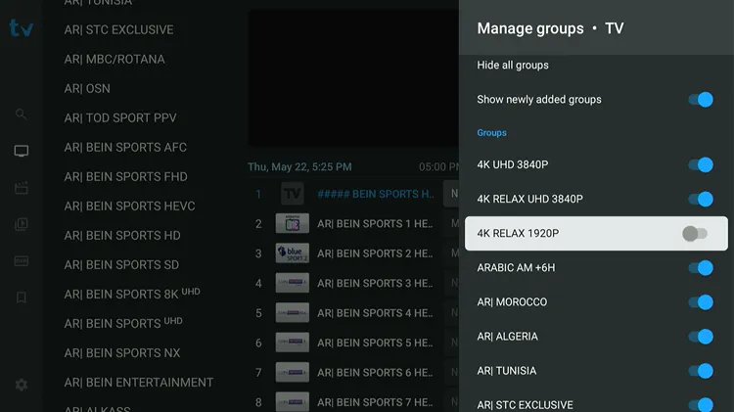
Task: Click the Manage groups TV header
Action: click(x=550, y=28)
